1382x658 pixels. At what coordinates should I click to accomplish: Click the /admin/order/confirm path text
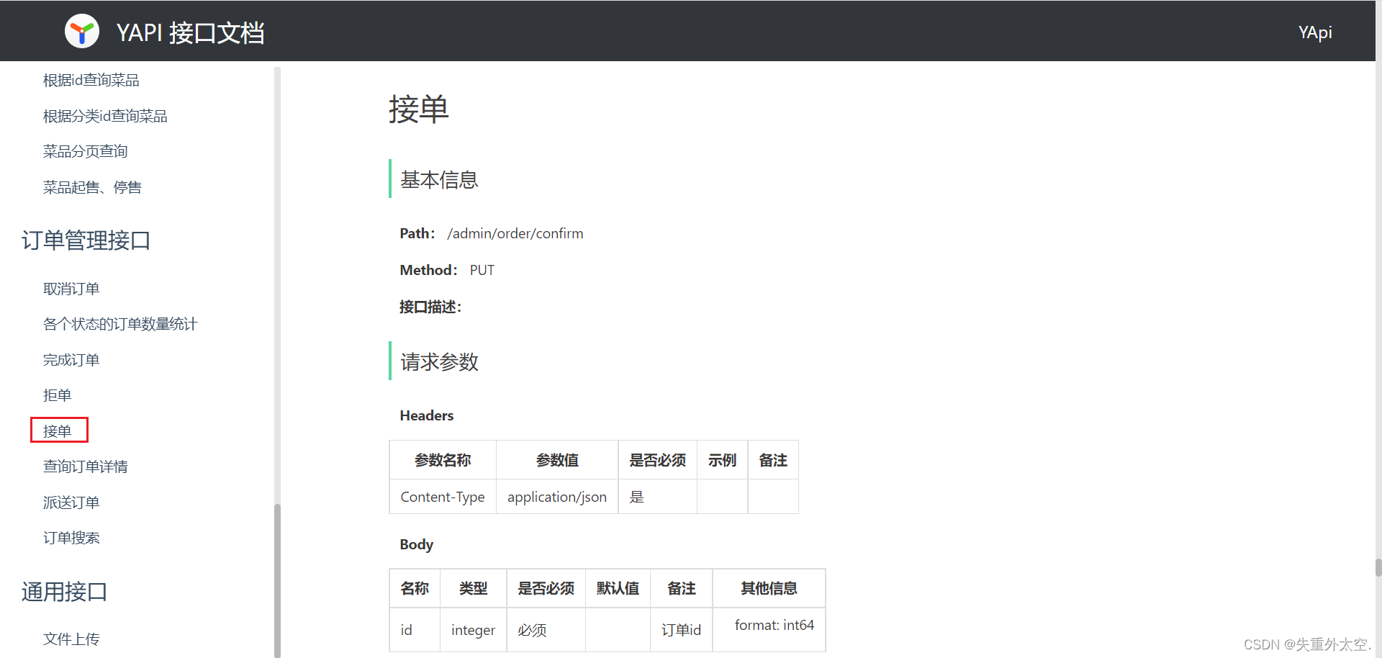[x=515, y=233]
